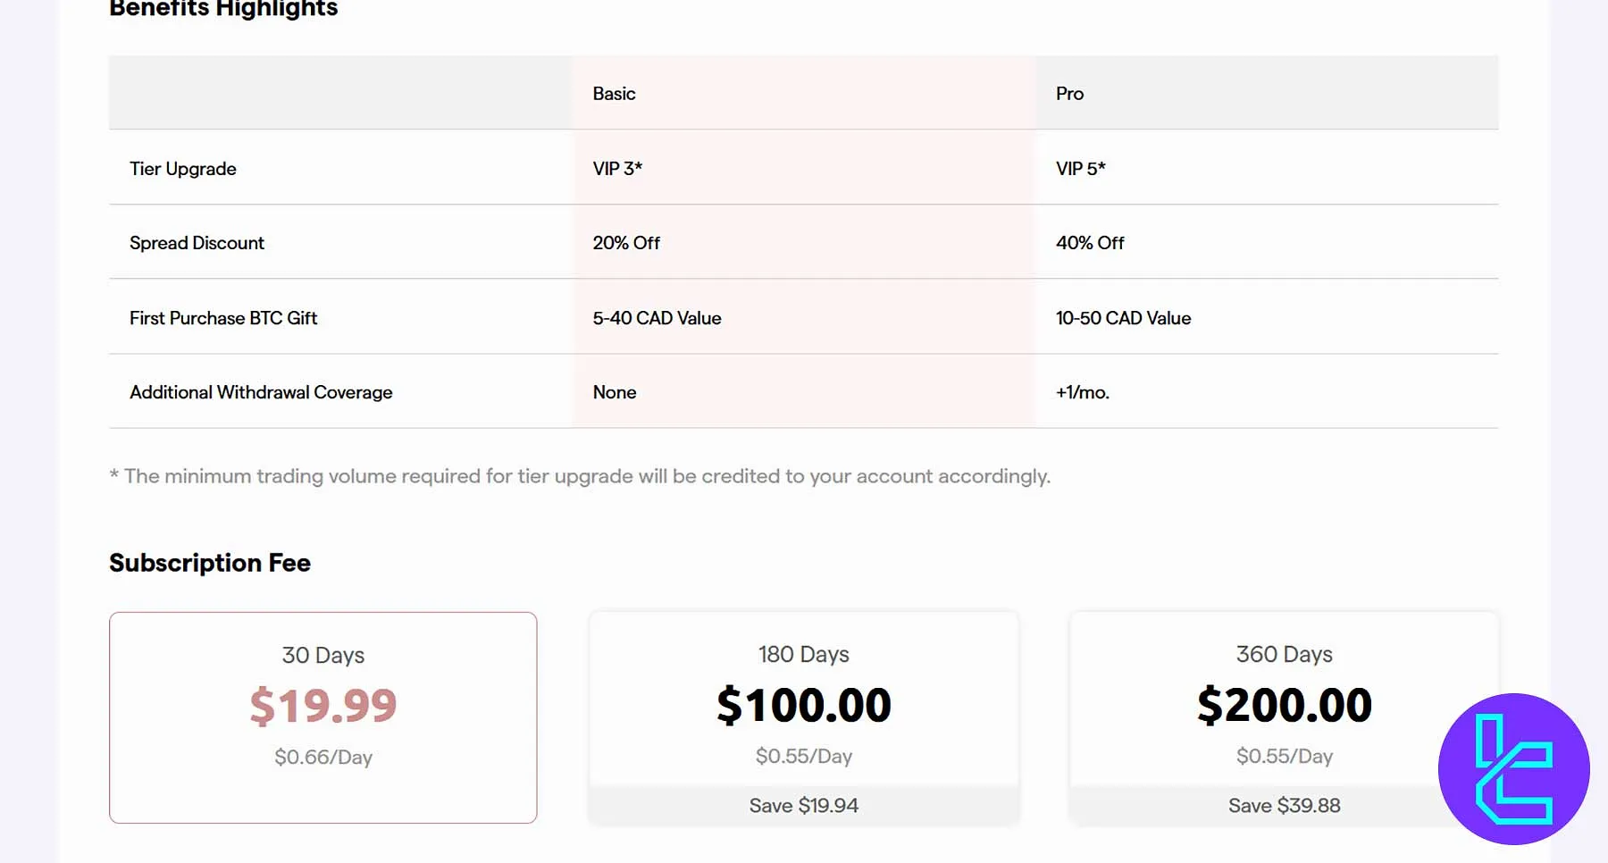The height and width of the screenshot is (863, 1608).
Task: Click the Spread Discount row label
Action: (197, 242)
